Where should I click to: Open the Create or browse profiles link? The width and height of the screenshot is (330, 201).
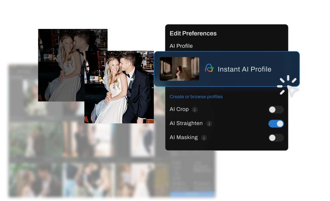tap(196, 97)
